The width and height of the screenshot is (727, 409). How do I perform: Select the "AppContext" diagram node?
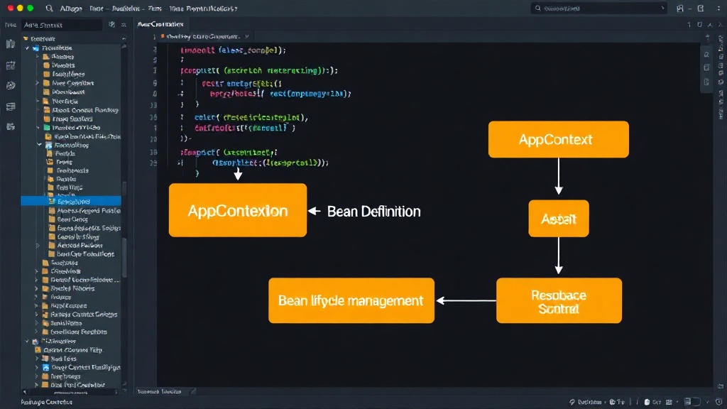point(558,140)
